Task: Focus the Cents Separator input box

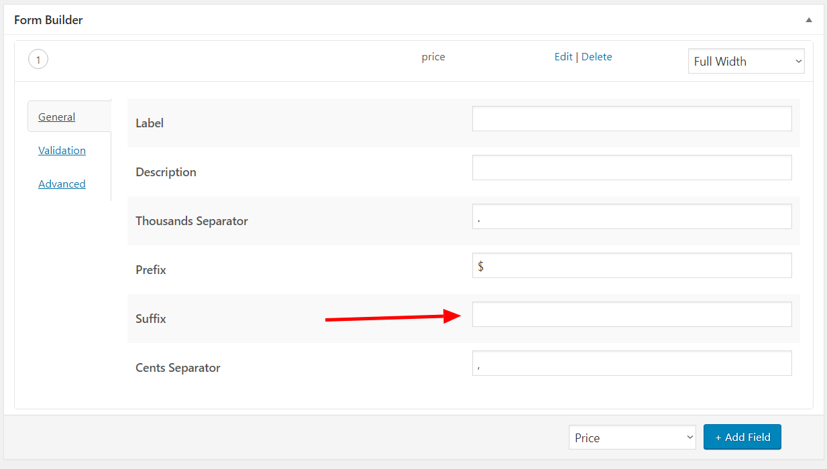Action: click(631, 362)
